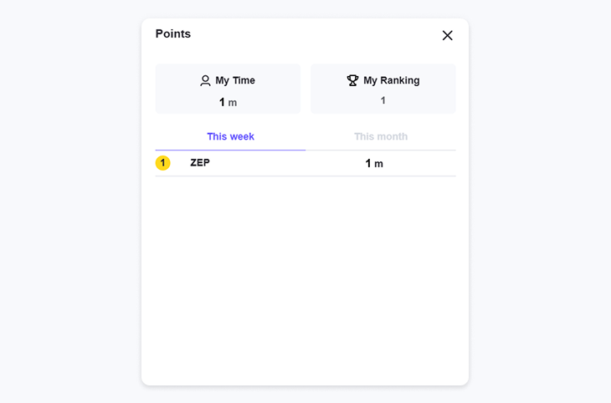
Task: Click the ranking number under My Ranking
Action: pos(383,100)
